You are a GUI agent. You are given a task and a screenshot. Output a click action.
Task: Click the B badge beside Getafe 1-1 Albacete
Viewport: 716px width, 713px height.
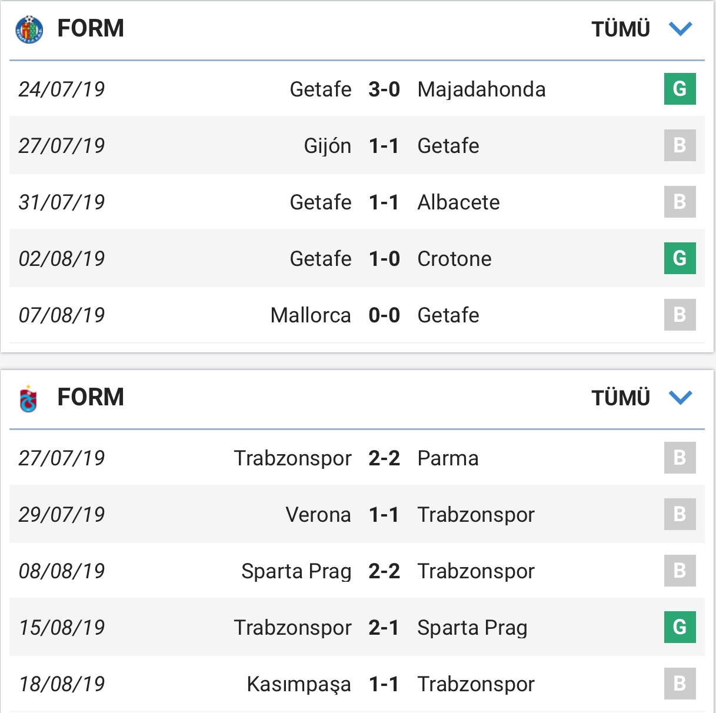coord(680,202)
